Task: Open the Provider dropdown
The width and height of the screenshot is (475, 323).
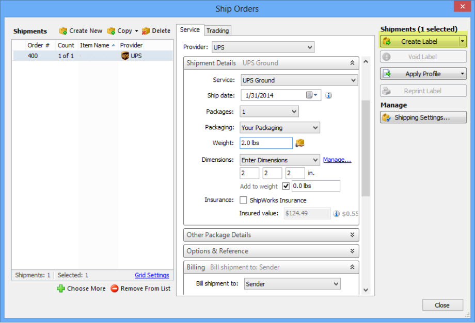Action: [263, 47]
